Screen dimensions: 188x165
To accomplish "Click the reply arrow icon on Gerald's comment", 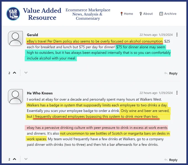I will coord(166,73).
